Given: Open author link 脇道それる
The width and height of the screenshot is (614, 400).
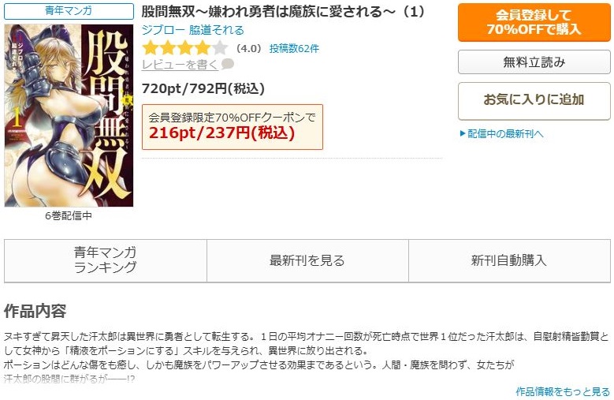Looking at the screenshot, I should coord(217,30).
